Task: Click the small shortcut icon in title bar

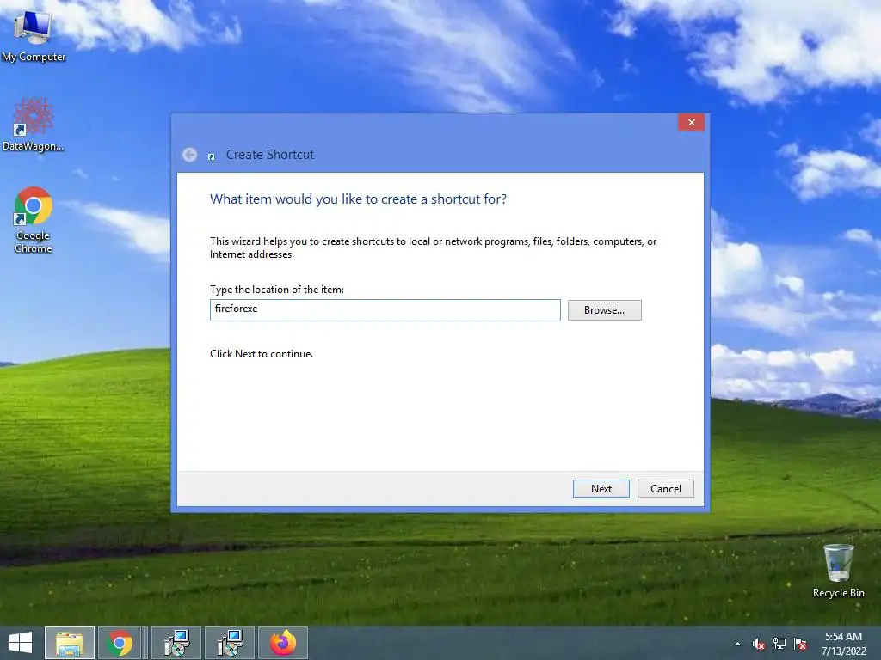Action: pos(212,156)
